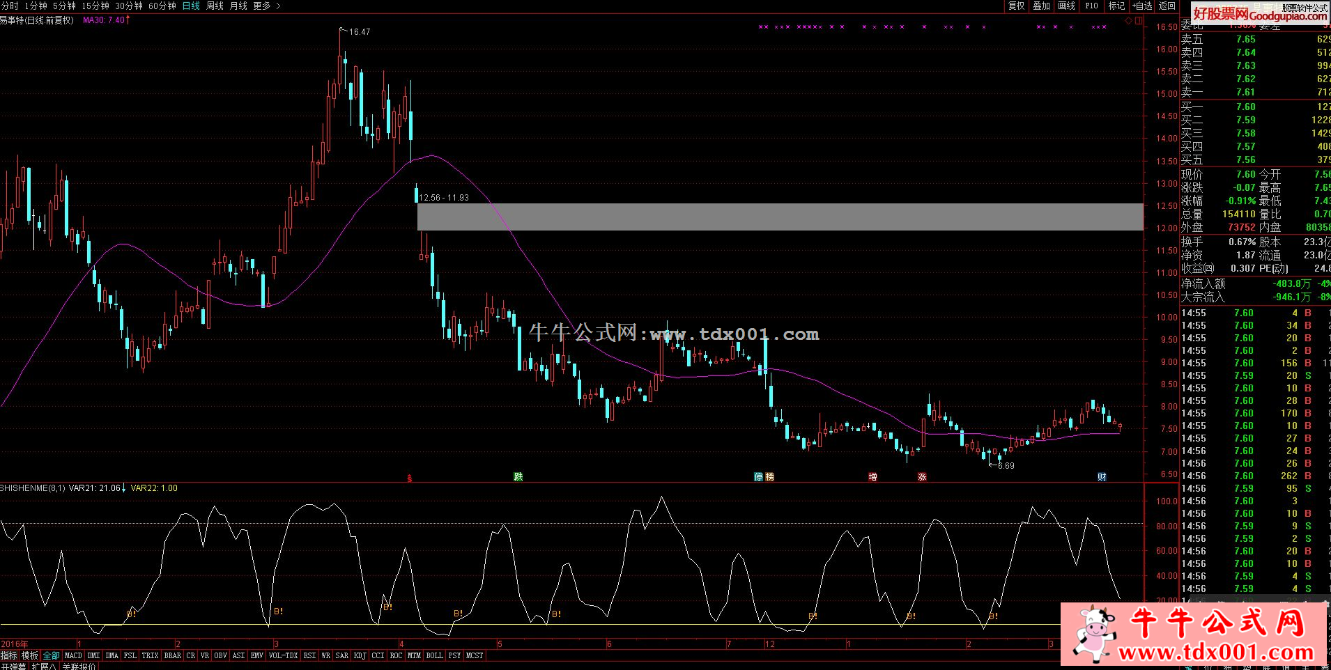The height and width of the screenshot is (670, 1331).
Task: Click the 叠加 overlay button
Action: pos(1042,6)
